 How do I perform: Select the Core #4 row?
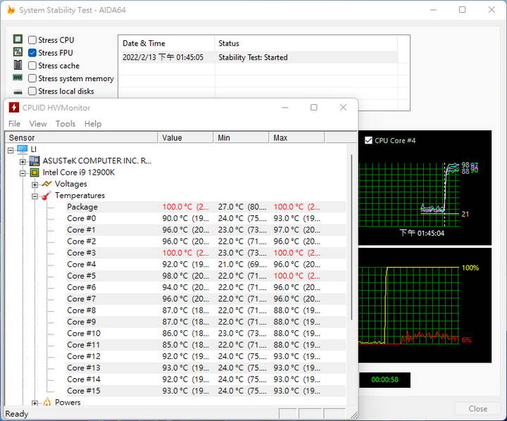[x=206, y=264]
